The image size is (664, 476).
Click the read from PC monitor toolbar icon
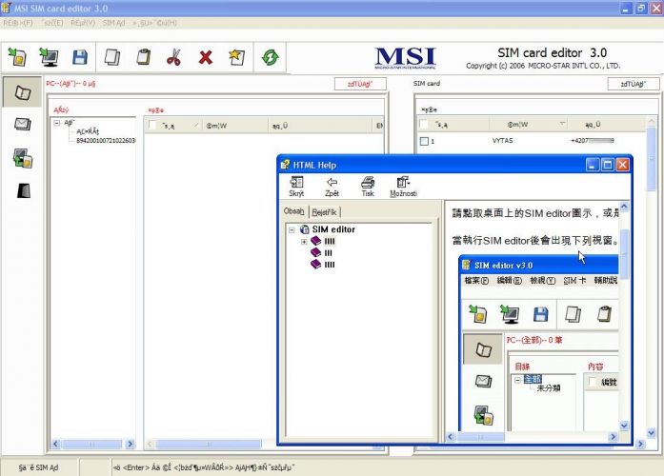coord(49,57)
